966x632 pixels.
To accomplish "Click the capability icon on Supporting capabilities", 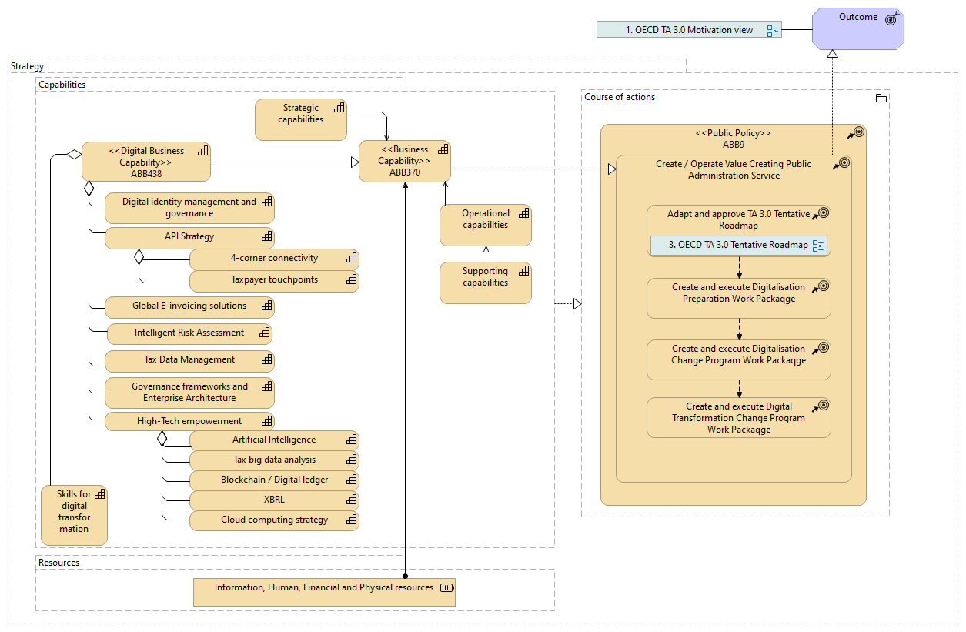I will coord(523,271).
